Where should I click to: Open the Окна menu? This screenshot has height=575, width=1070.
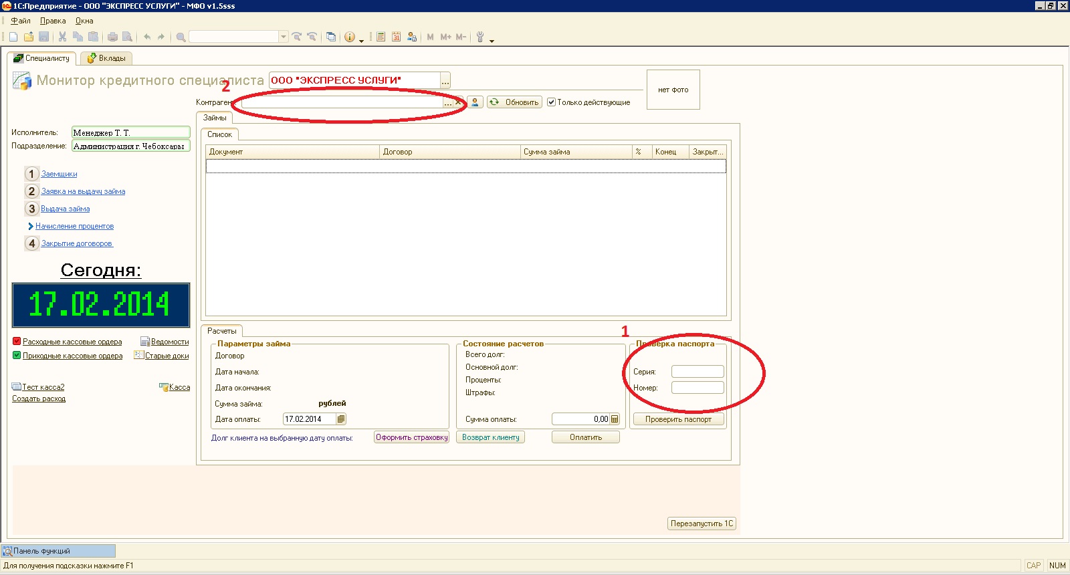(x=84, y=21)
